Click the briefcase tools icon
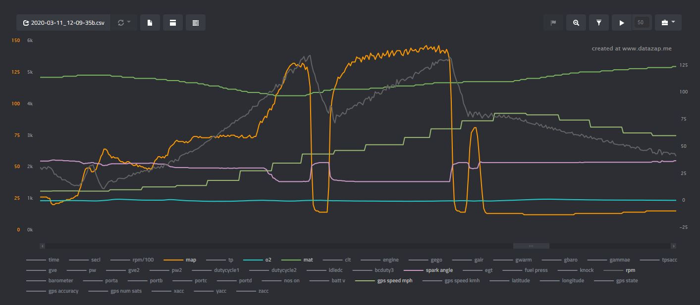This screenshot has width=700, height=305. click(665, 23)
